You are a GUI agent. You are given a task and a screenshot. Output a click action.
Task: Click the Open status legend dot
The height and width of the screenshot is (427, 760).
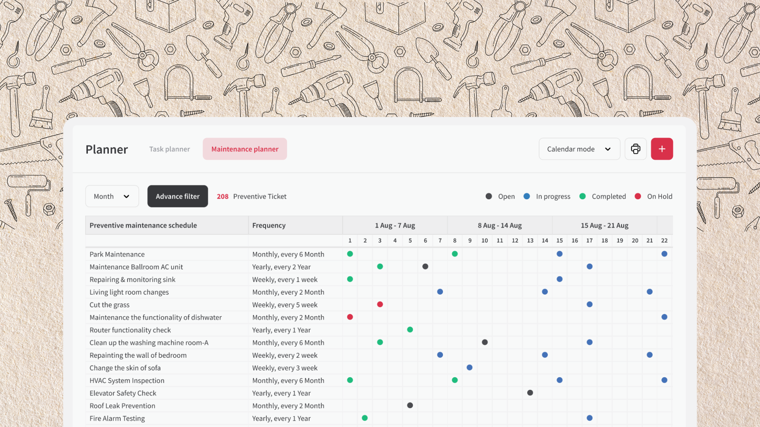click(x=489, y=196)
